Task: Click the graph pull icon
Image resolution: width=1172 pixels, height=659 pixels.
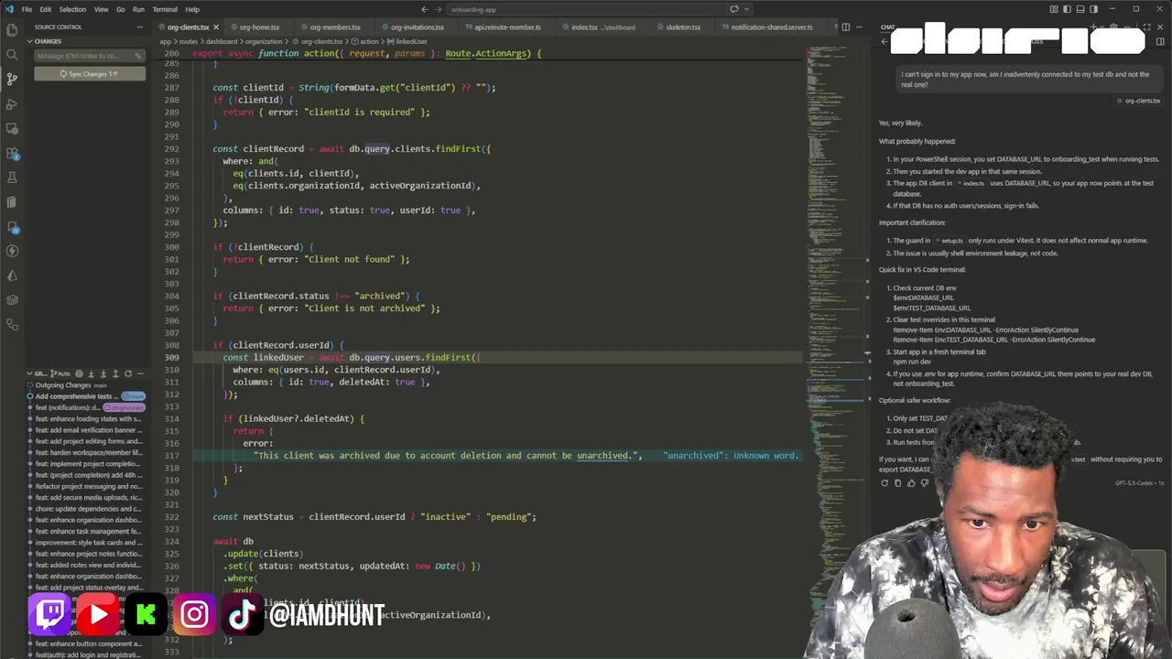Action: [x=103, y=373]
